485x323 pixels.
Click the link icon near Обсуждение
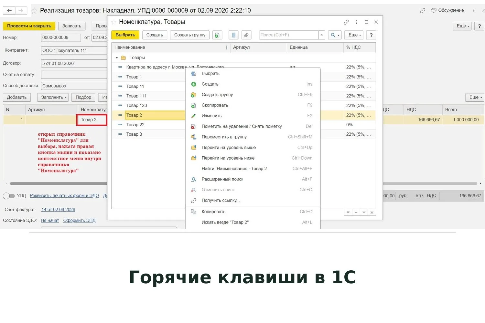(x=423, y=10)
